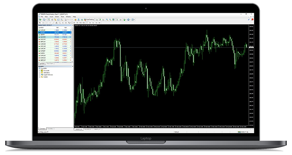The image size is (292, 155).
Task: Zoom in on the chart
Action: click(107, 19)
